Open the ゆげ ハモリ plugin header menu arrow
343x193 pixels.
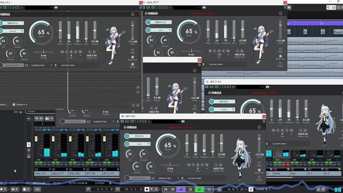[x=264, y=122]
